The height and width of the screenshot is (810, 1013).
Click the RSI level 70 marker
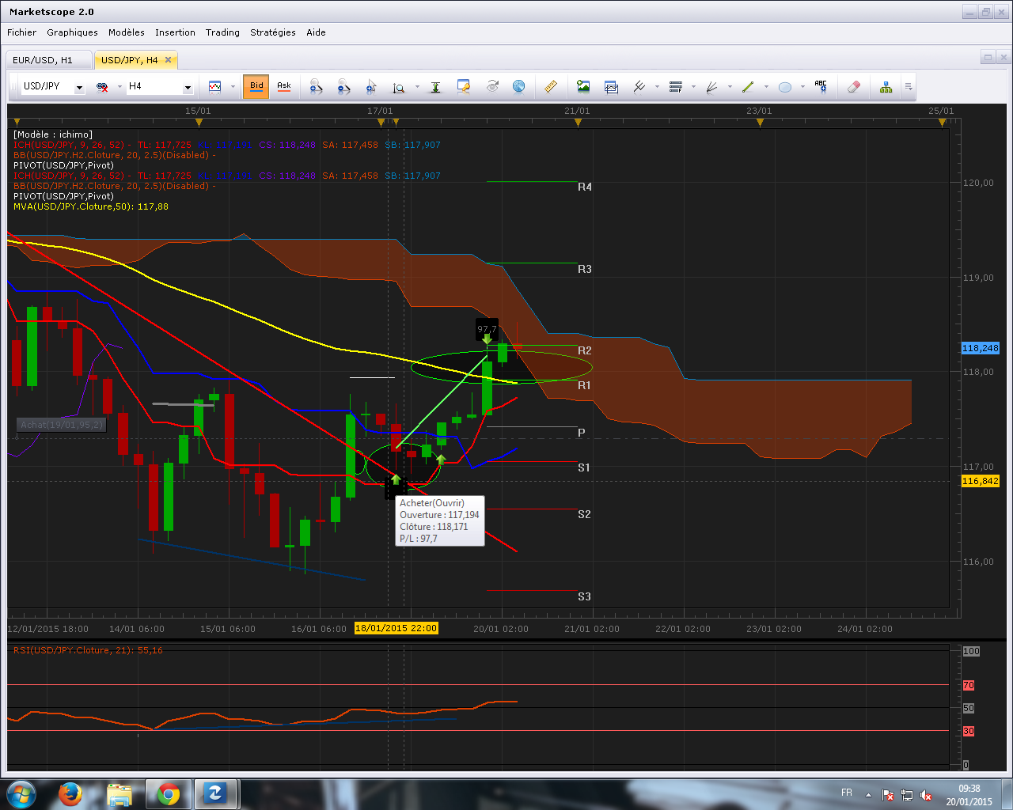point(968,686)
